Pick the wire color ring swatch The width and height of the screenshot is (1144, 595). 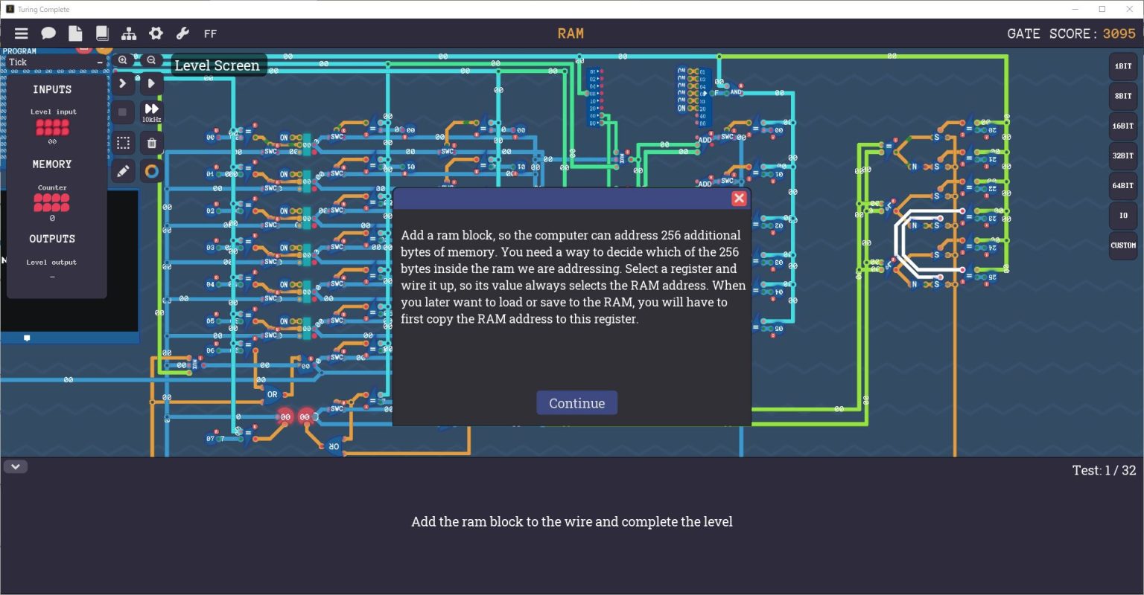pos(151,172)
